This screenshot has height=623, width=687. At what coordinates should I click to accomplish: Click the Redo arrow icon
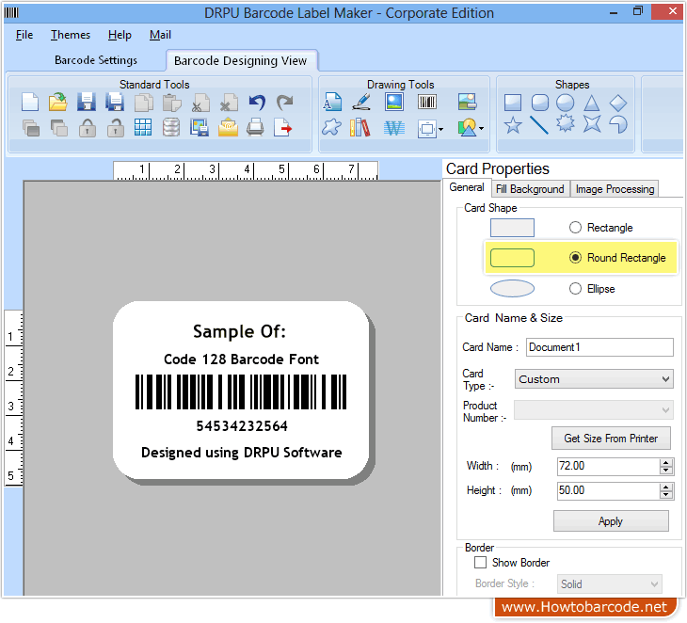pyautogui.click(x=285, y=103)
